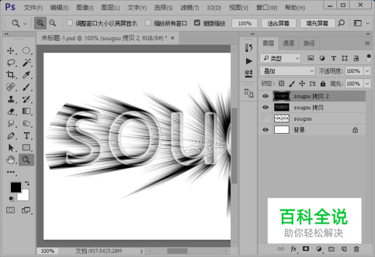Choose Zoom Out mode in options bar
The height and width of the screenshot is (257, 375).
53,23
